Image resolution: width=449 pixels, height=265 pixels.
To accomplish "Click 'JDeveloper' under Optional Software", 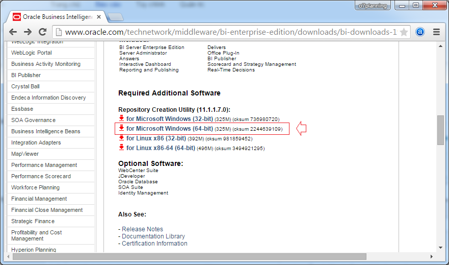I will (131, 176).
